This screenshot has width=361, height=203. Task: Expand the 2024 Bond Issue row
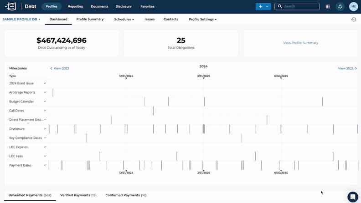pyautogui.click(x=45, y=83)
